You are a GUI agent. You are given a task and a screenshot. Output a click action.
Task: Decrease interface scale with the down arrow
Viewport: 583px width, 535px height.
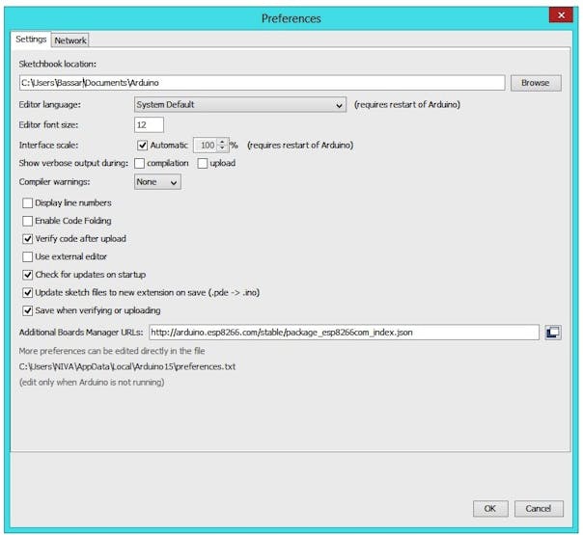pos(222,148)
